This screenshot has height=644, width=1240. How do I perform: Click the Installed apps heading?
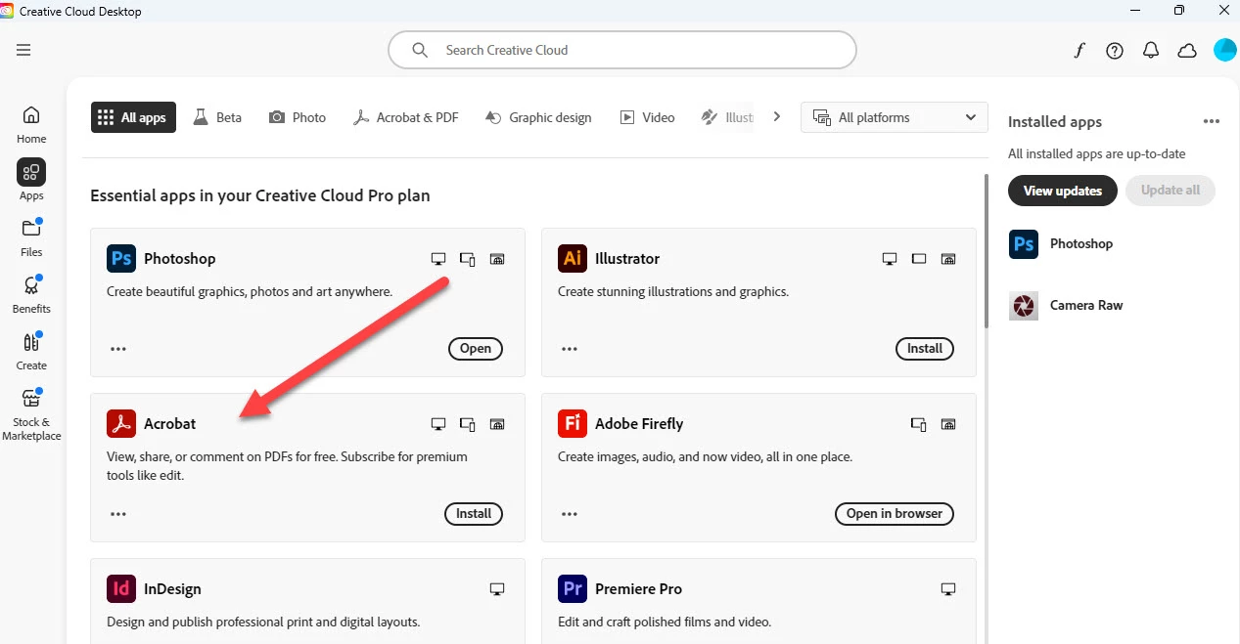pos(1055,122)
